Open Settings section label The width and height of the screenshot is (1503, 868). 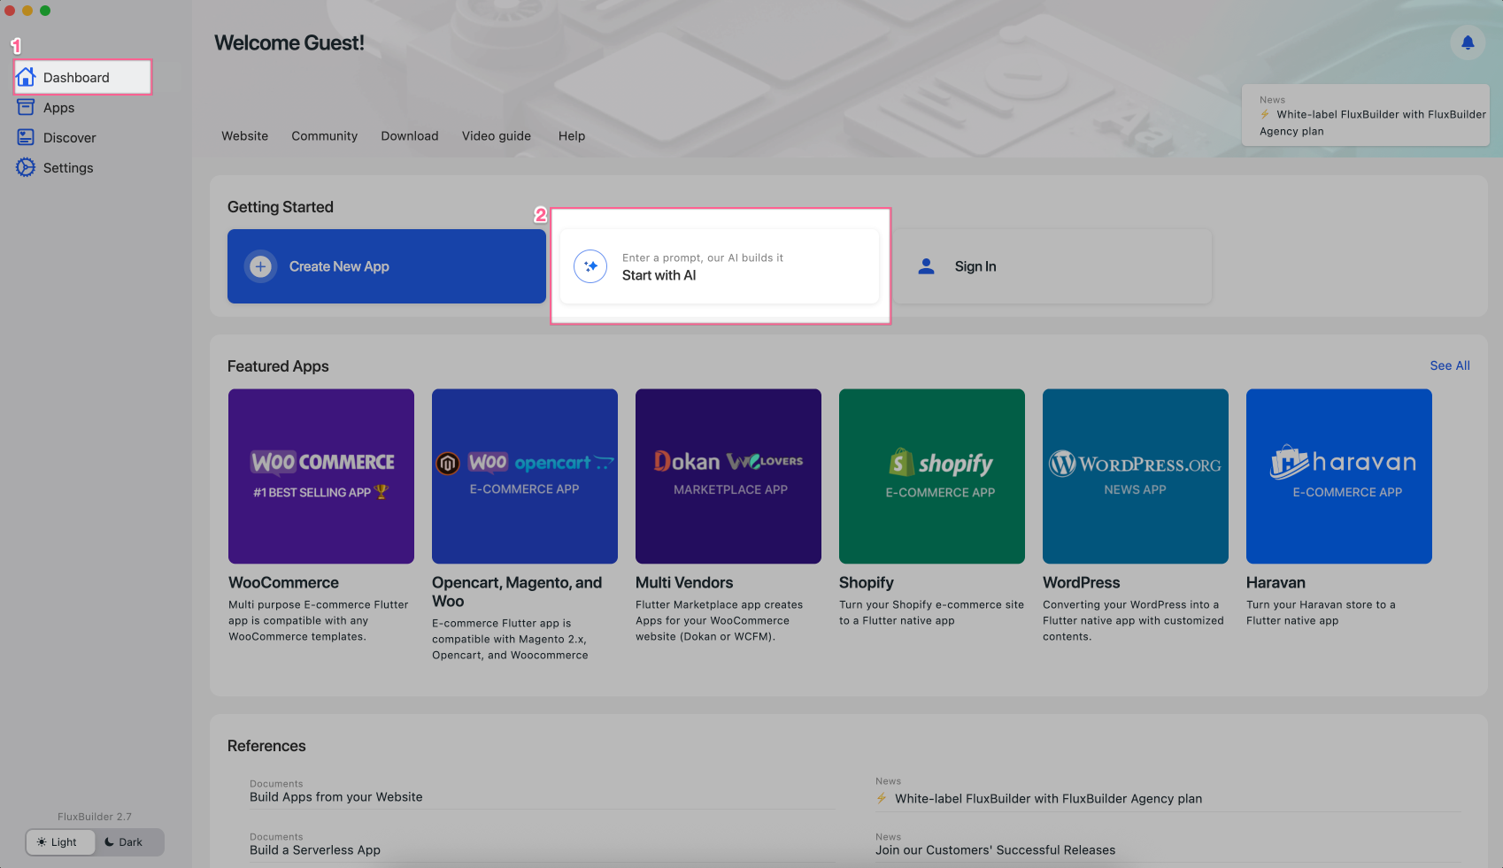[68, 168]
